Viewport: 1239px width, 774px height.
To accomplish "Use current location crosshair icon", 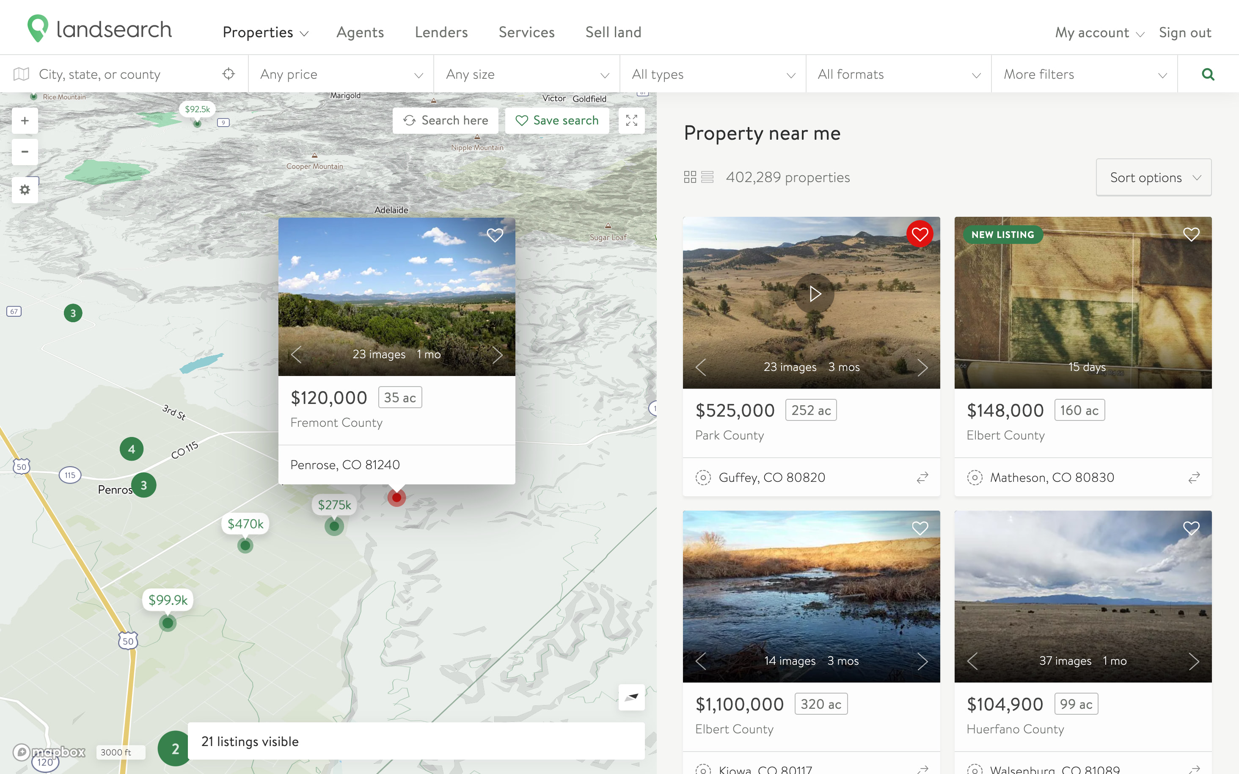I will tap(229, 74).
